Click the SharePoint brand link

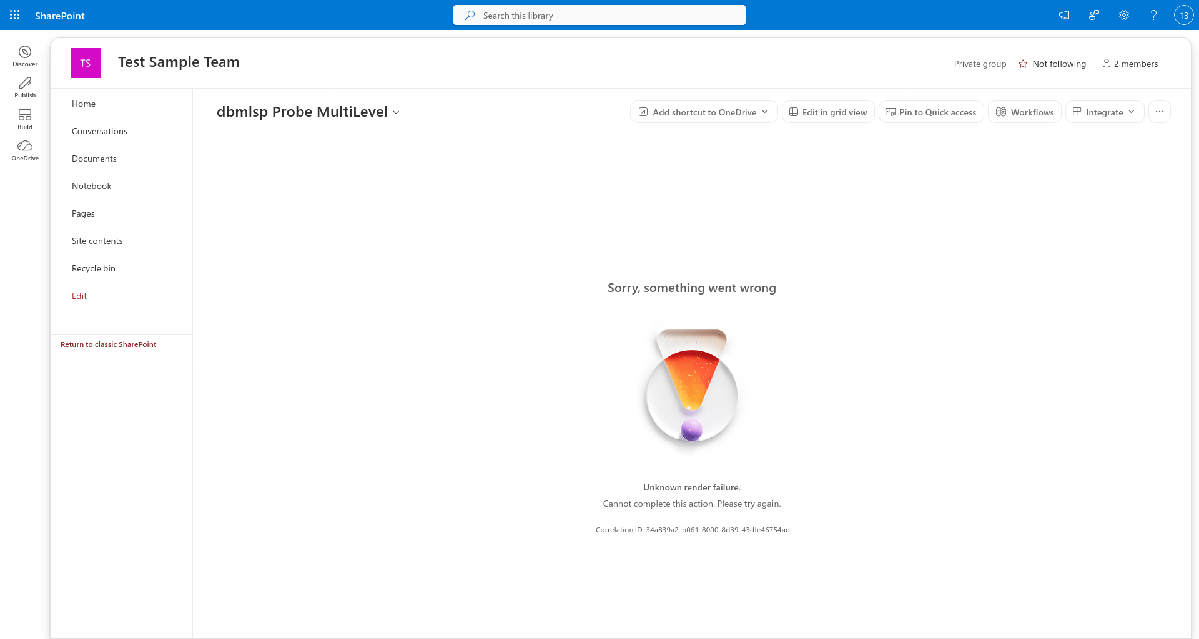60,16
